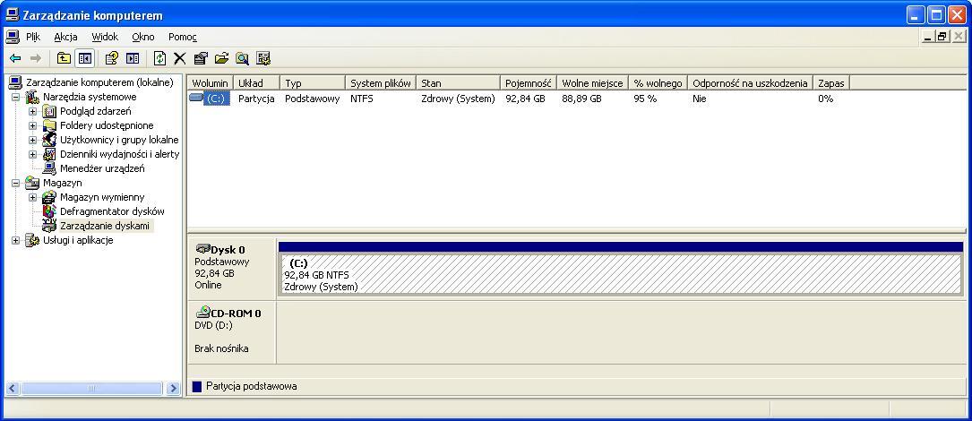Sort by the Typ column header
Viewport: 972px width, 421px height.
tap(313, 83)
